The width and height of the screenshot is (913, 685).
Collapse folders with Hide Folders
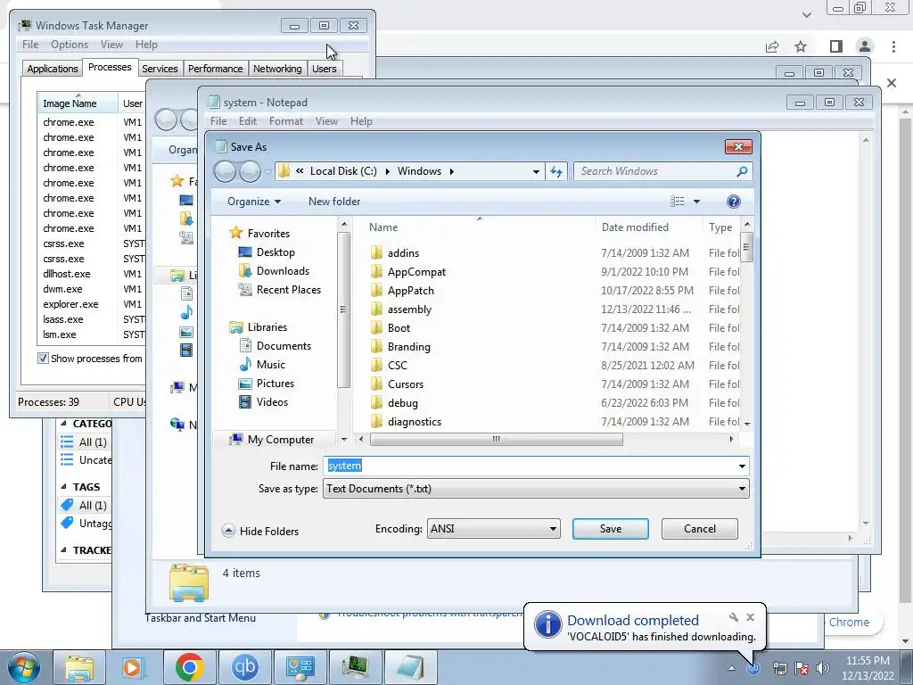260,532
